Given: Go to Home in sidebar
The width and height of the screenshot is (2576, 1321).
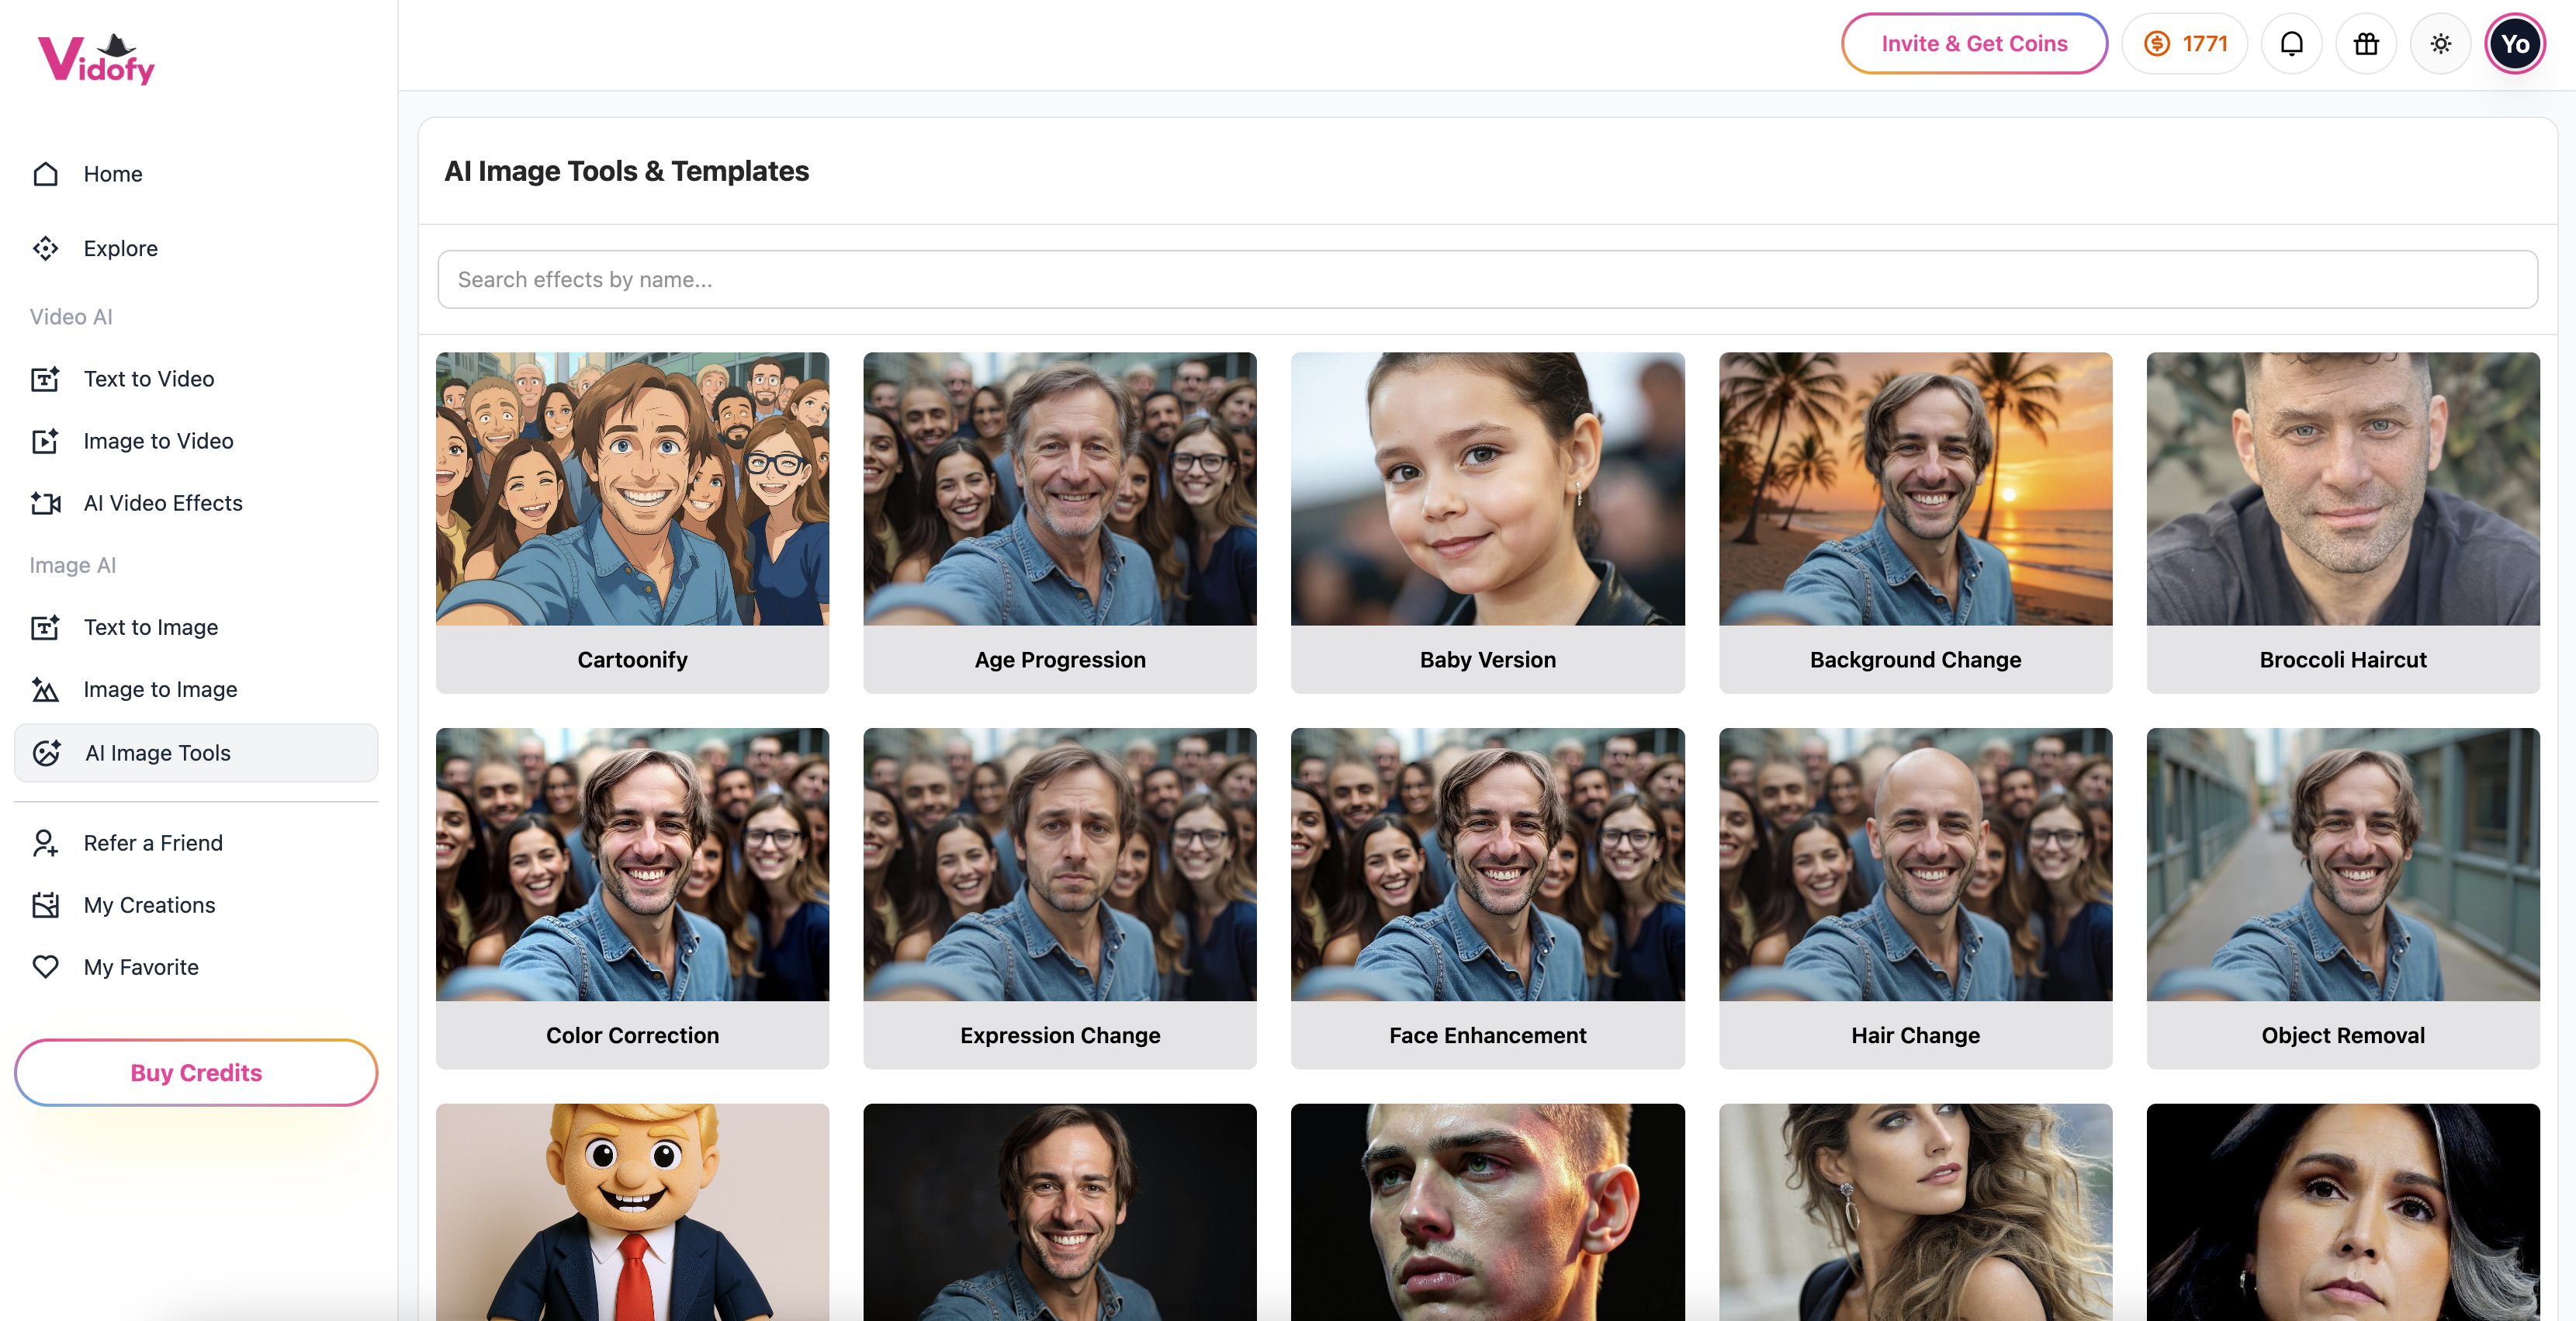Looking at the screenshot, I should click(112, 174).
